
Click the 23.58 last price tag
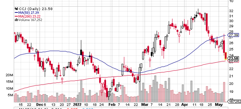pyautogui.click(x=233, y=58)
